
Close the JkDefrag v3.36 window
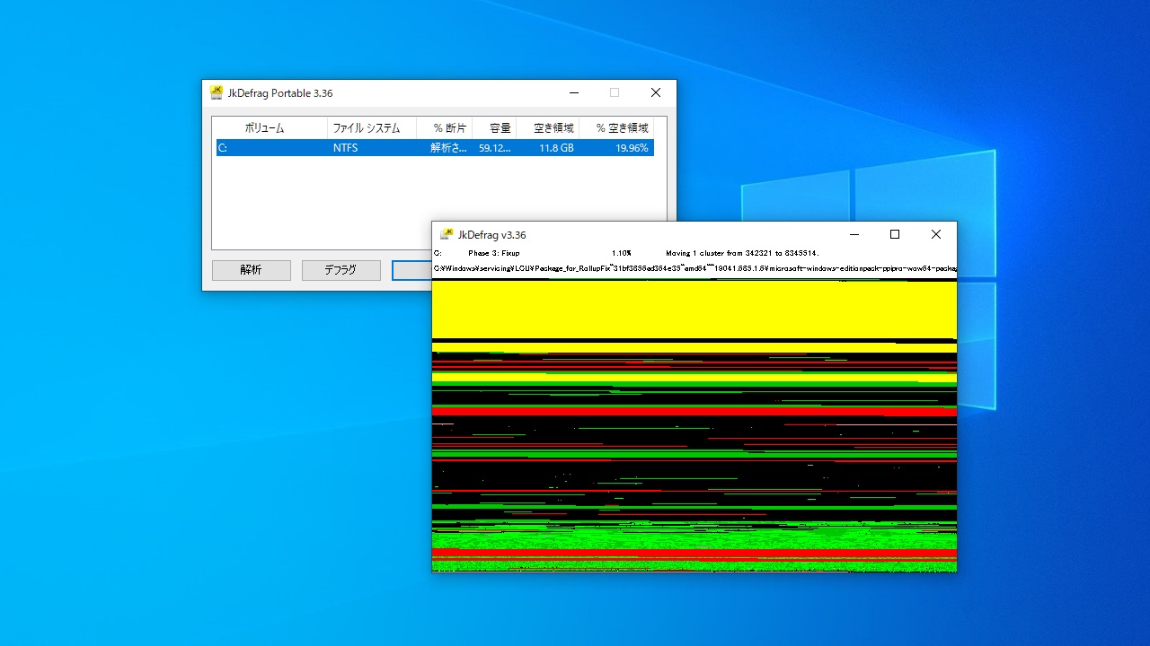936,234
